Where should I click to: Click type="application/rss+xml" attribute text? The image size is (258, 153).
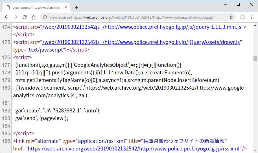pyautogui.click(x=95, y=141)
